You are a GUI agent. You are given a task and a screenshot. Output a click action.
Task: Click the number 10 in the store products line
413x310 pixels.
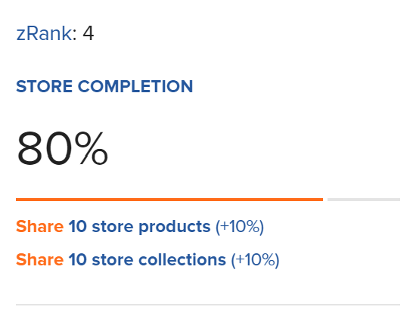pyautogui.click(x=78, y=227)
